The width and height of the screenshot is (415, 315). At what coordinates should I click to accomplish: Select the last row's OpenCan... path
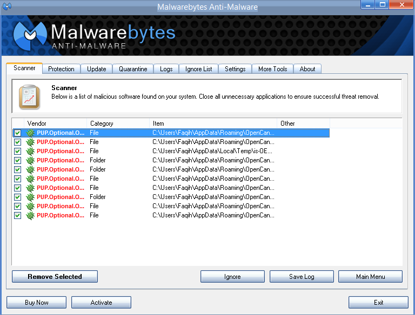[x=213, y=215]
